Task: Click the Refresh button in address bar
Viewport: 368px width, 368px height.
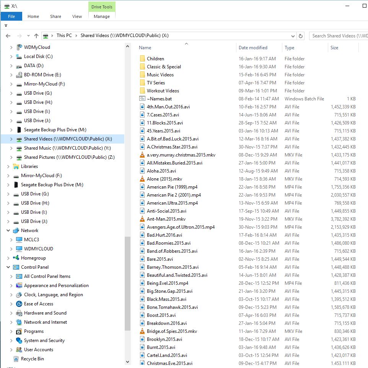Action: point(301,36)
